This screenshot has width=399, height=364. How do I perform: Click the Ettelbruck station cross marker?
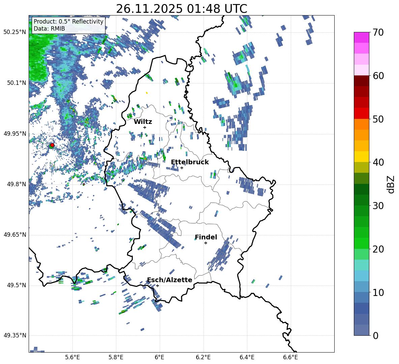tap(182, 168)
